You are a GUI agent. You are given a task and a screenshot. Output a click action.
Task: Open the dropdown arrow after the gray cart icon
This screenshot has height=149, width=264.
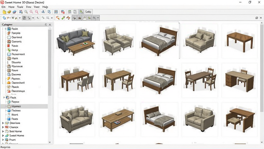pyautogui.click(x=52, y=18)
